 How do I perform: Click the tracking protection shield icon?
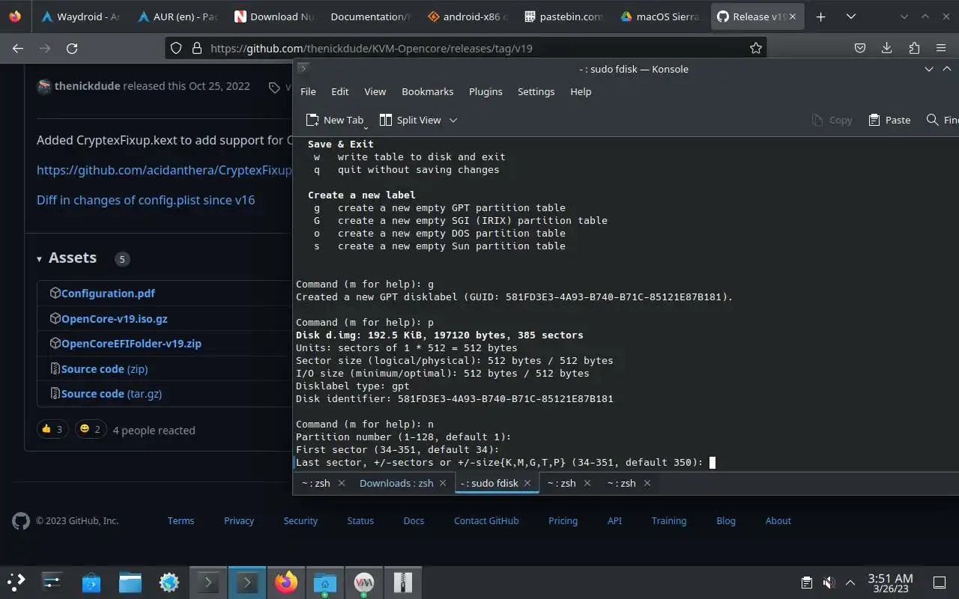(x=176, y=48)
